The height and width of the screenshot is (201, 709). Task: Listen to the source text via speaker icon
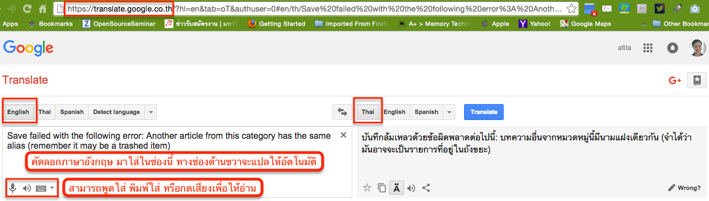[27, 188]
